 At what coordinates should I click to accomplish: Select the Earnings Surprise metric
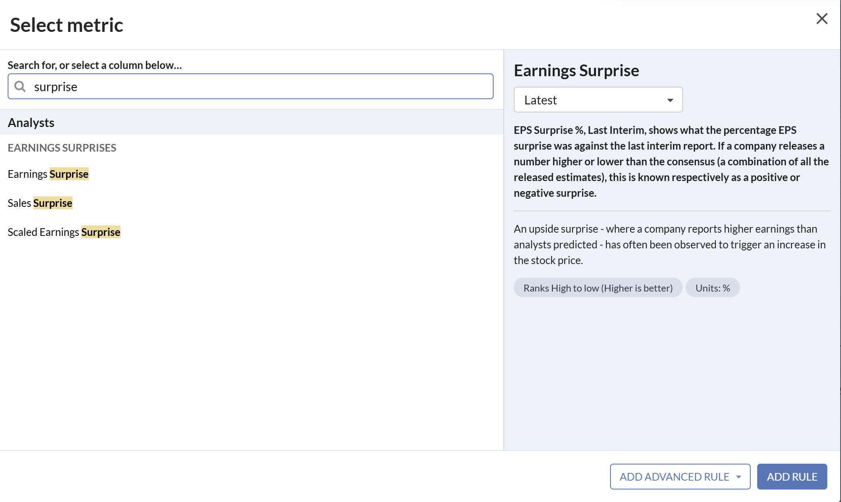tap(48, 174)
